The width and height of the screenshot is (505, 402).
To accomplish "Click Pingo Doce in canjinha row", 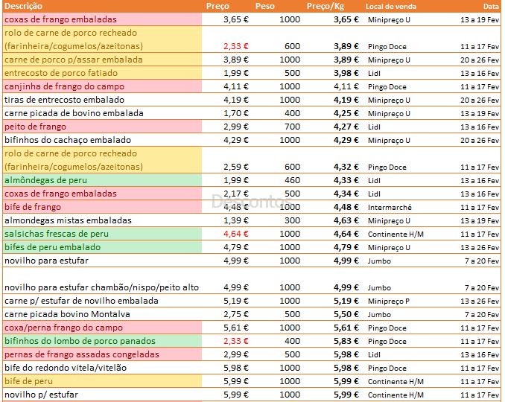I will (x=387, y=87).
